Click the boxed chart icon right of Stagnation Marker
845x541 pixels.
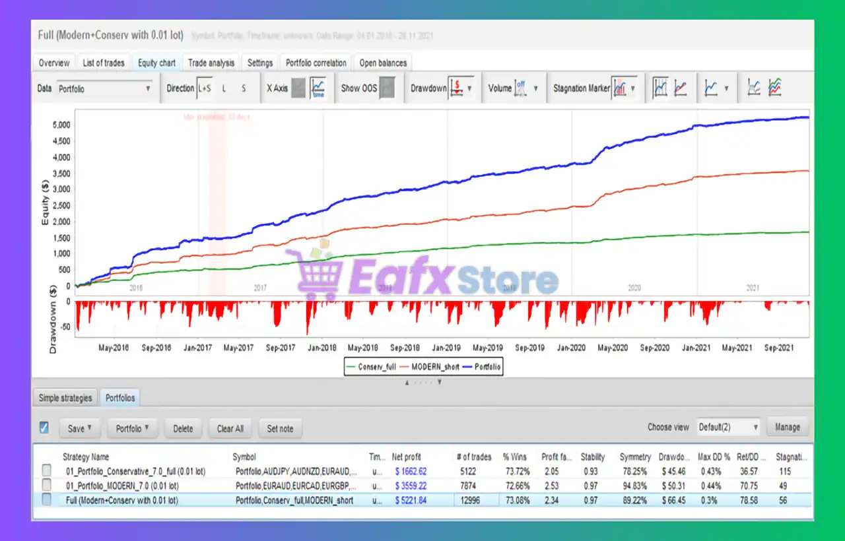(x=660, y=88)
